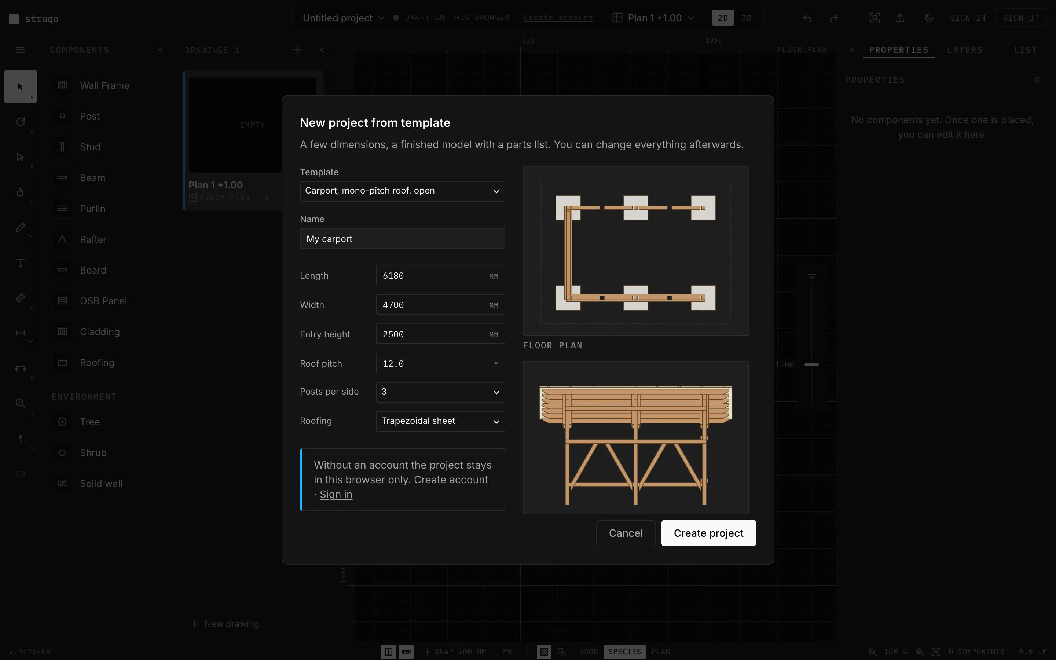Screen dimensions: 1056x660
Task: Open the Properties tab
Action: coord(898,50)
